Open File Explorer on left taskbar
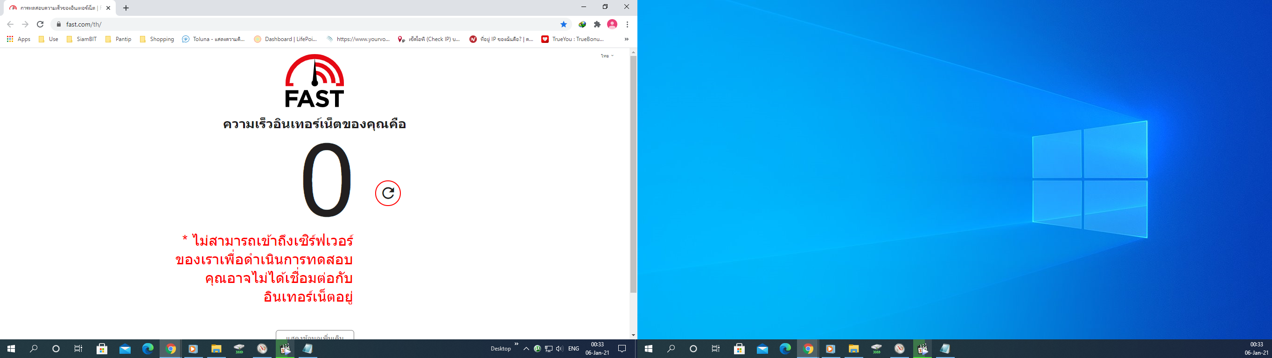1272x358 pixels. [x=217, y=349]
